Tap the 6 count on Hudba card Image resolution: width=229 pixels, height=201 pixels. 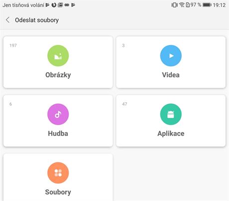click(10, 104)
